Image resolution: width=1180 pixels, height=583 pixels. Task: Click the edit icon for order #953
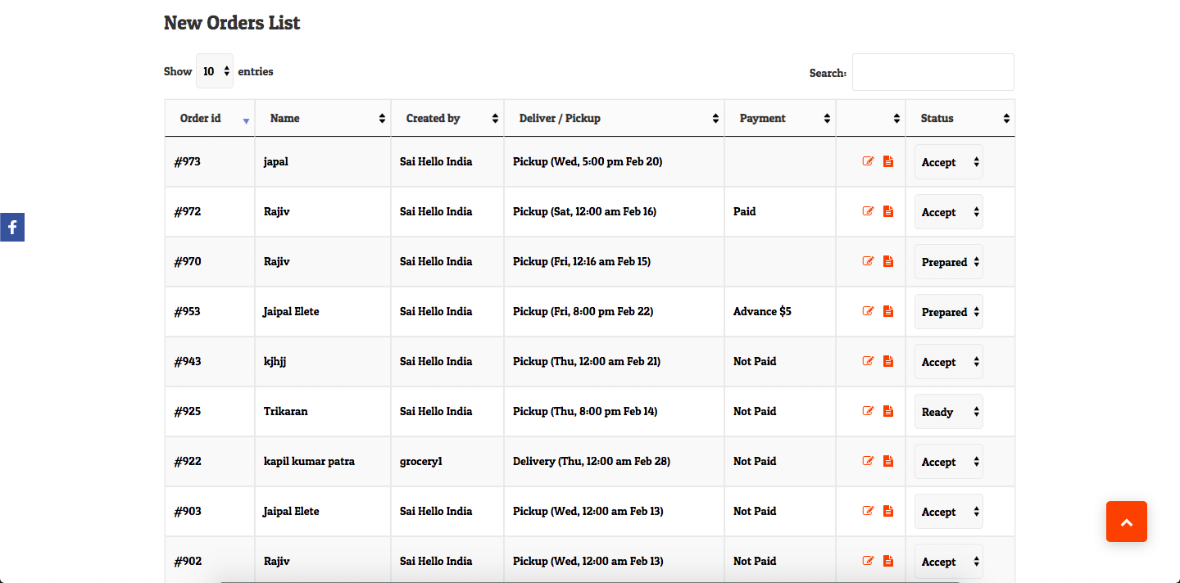868,311
